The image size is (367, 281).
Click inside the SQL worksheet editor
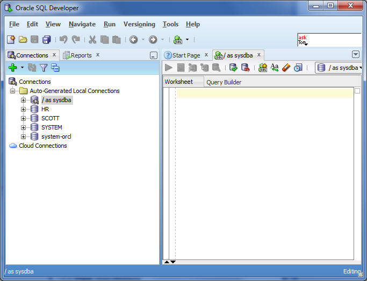tap(263, 161)
